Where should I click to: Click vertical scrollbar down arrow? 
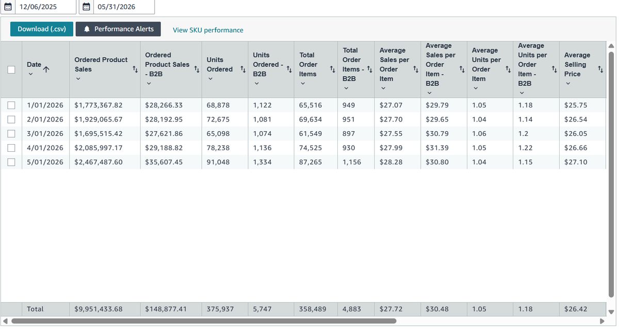612,312
